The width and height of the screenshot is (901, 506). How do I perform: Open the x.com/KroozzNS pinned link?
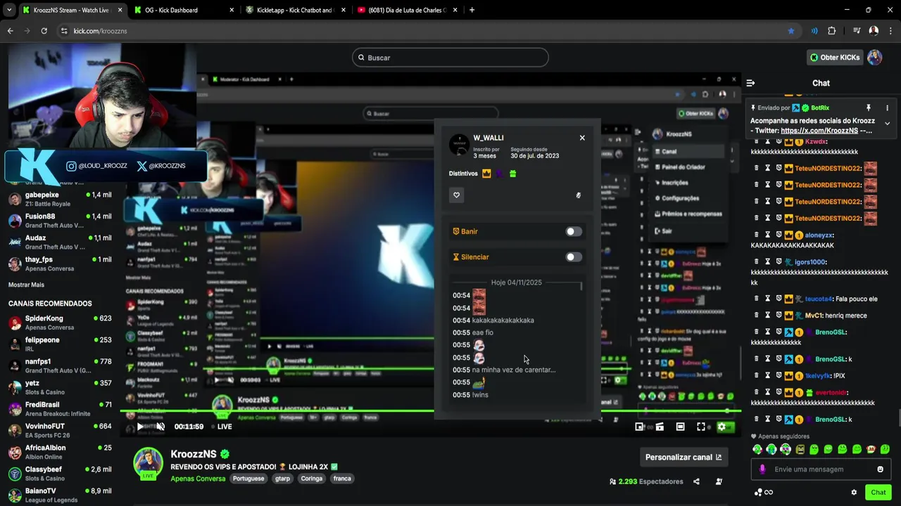819,131
